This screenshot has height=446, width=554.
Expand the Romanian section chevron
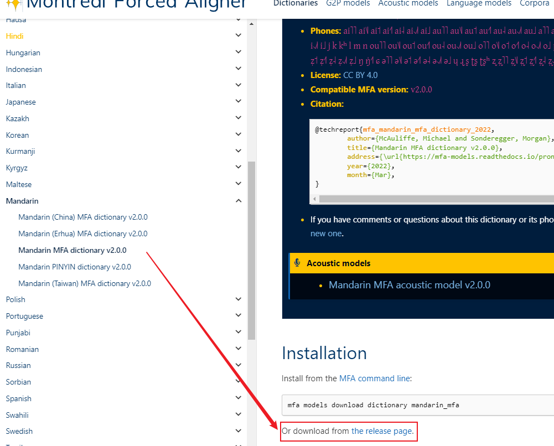point(239,349)
